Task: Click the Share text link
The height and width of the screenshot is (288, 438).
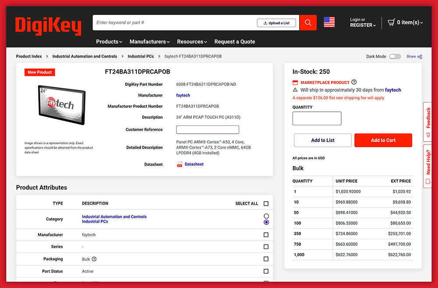Action: tap(411, 57)
